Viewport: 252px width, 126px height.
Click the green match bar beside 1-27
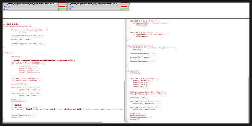coord(125,9)
